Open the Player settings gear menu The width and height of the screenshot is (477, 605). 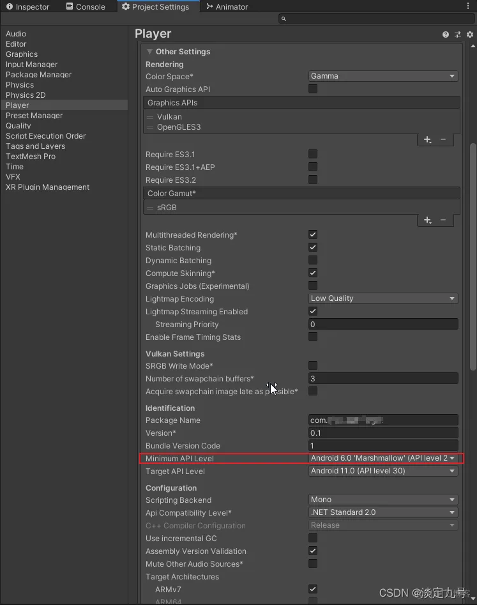[470, 34]
